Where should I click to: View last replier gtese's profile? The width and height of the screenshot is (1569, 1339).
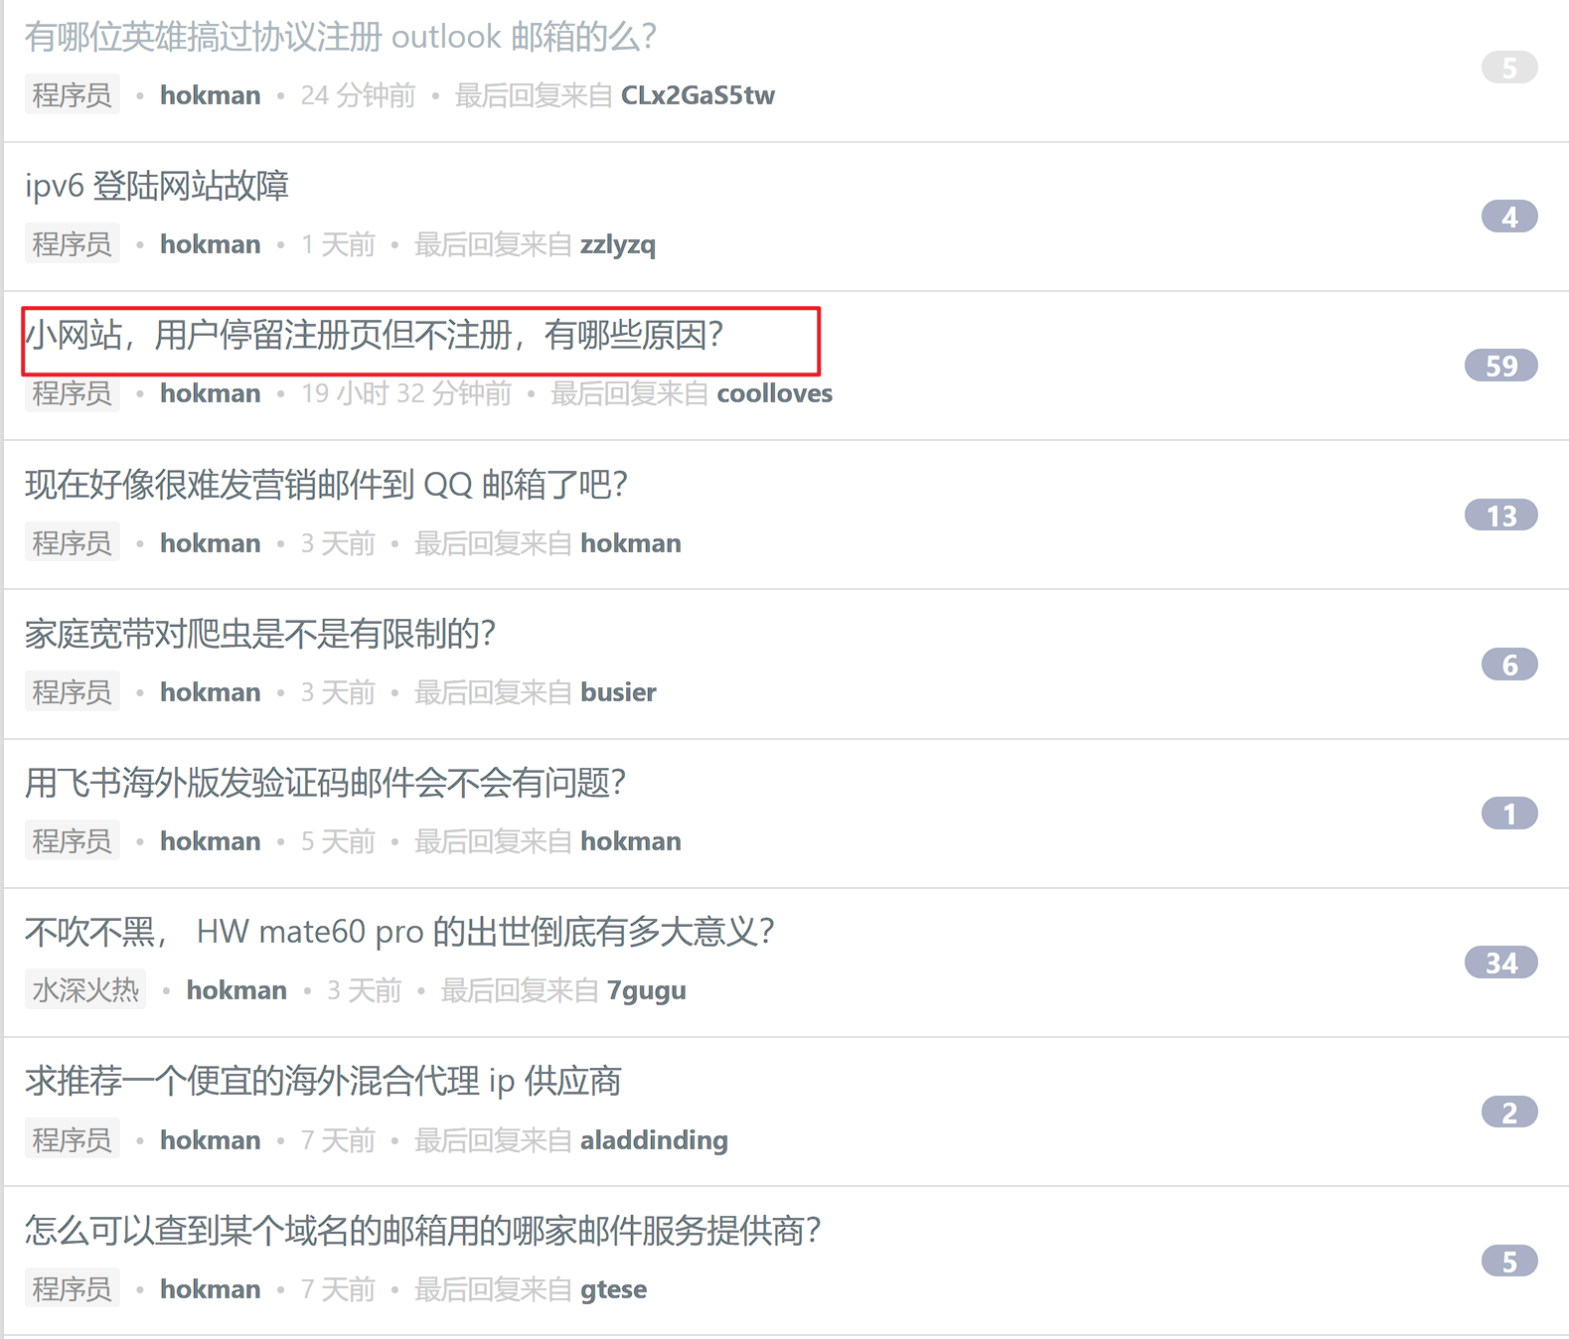click(613, 1289)
